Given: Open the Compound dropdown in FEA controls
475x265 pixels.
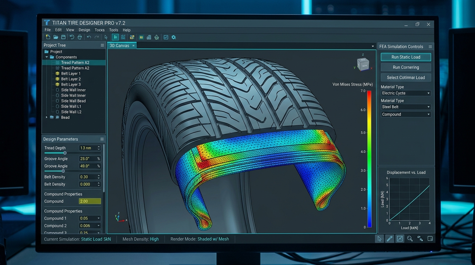Looking at the screenshot, I should pos(406,114).
